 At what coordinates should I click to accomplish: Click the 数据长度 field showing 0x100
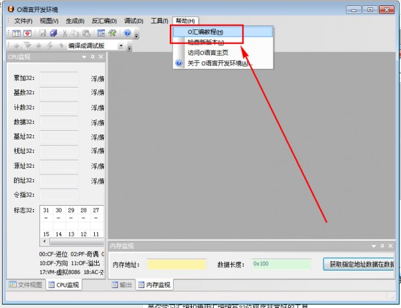coord(281,265)
